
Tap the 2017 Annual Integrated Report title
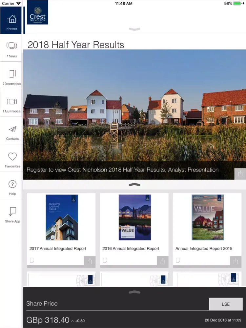[x=58, y=249]
